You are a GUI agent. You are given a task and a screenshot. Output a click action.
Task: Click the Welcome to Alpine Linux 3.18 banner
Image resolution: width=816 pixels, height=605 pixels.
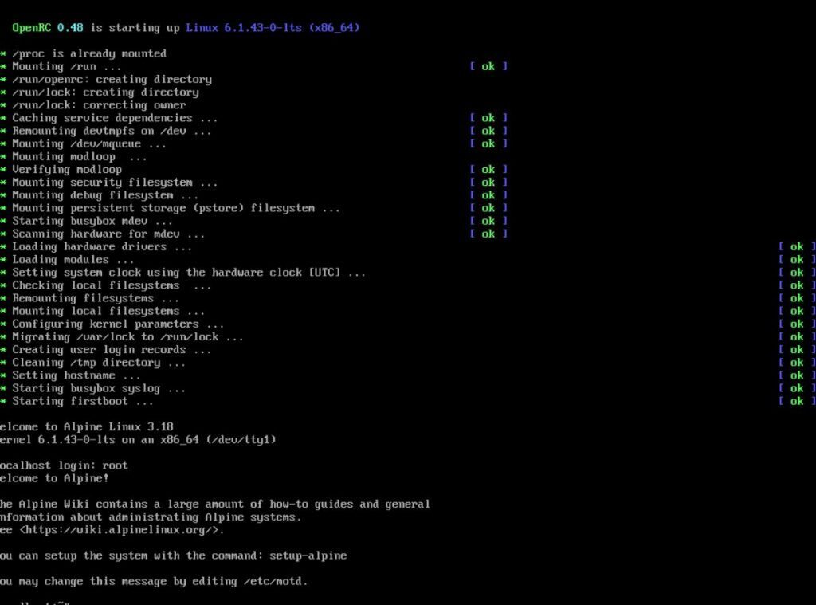tap(88, 426)
